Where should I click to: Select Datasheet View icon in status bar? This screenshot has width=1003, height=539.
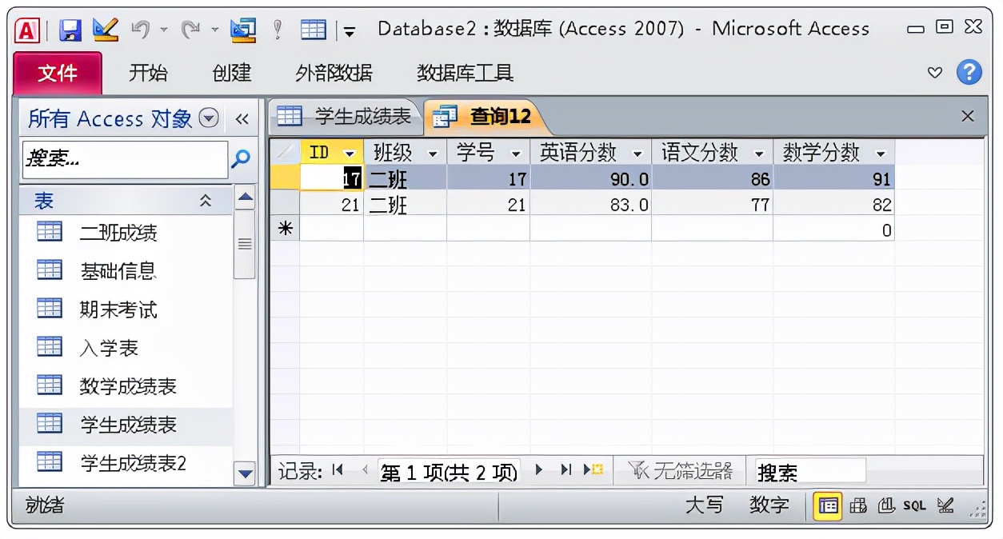click(829, 505)
